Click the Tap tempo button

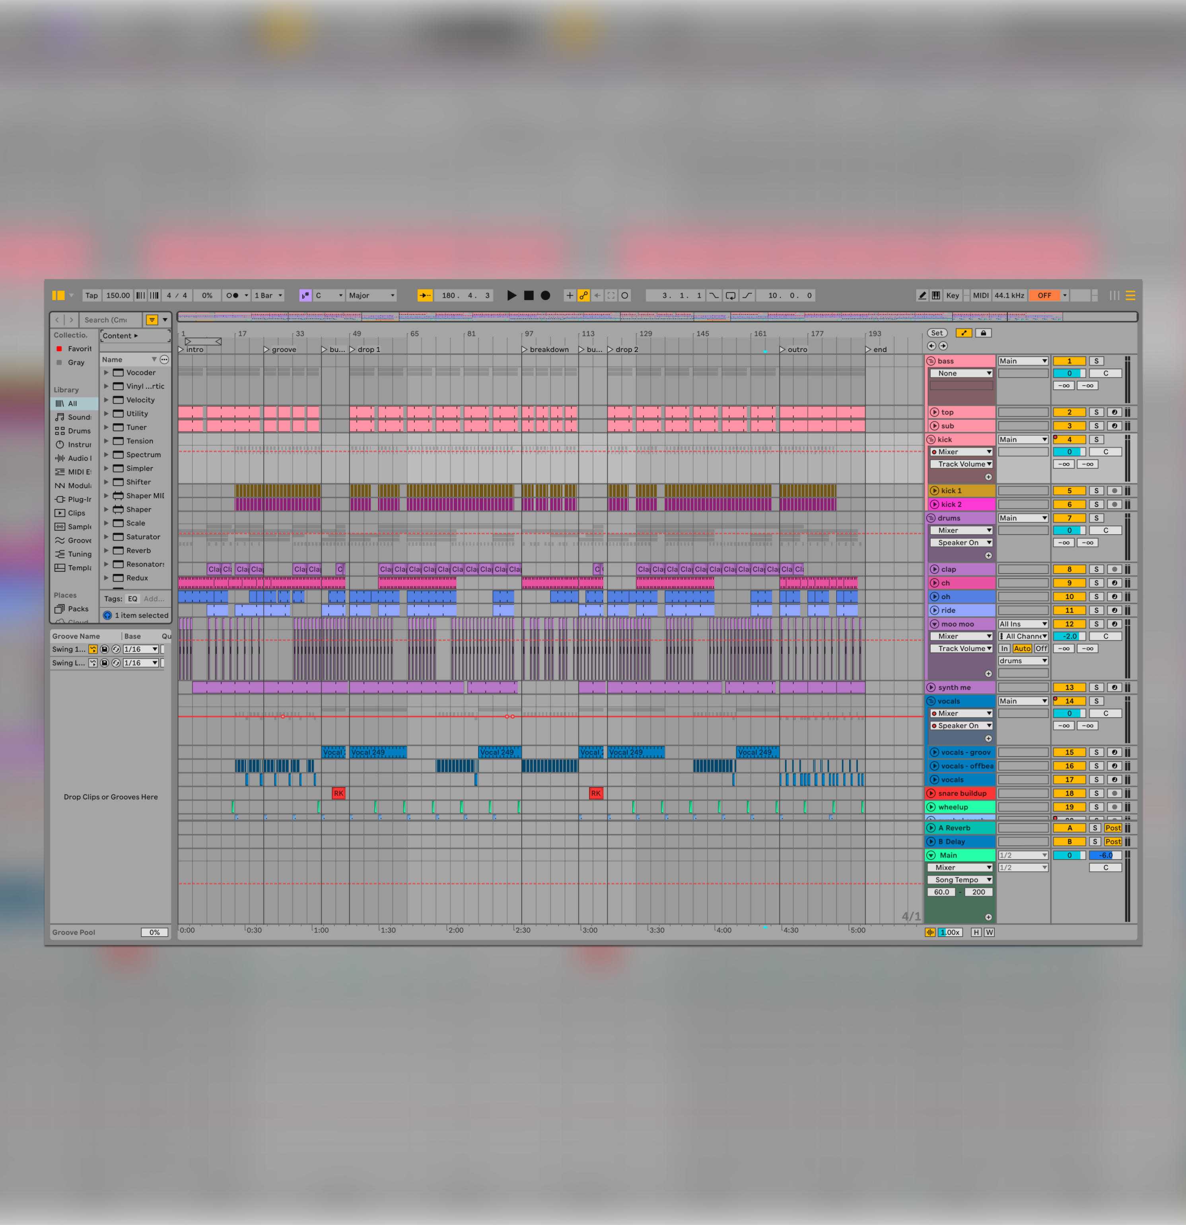point(92,296)
